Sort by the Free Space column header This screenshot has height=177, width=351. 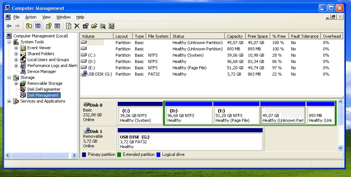tap(258, 36)
